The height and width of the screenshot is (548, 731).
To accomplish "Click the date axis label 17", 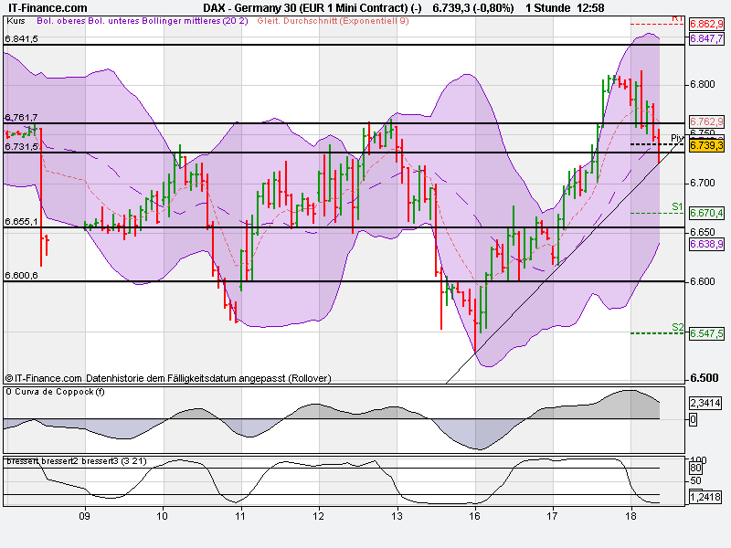I will point(553,516).
